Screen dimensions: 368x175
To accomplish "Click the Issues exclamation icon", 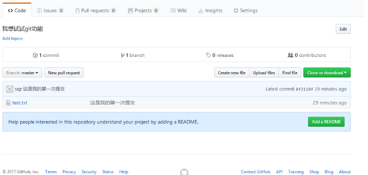I will click(x=39, y=11).
